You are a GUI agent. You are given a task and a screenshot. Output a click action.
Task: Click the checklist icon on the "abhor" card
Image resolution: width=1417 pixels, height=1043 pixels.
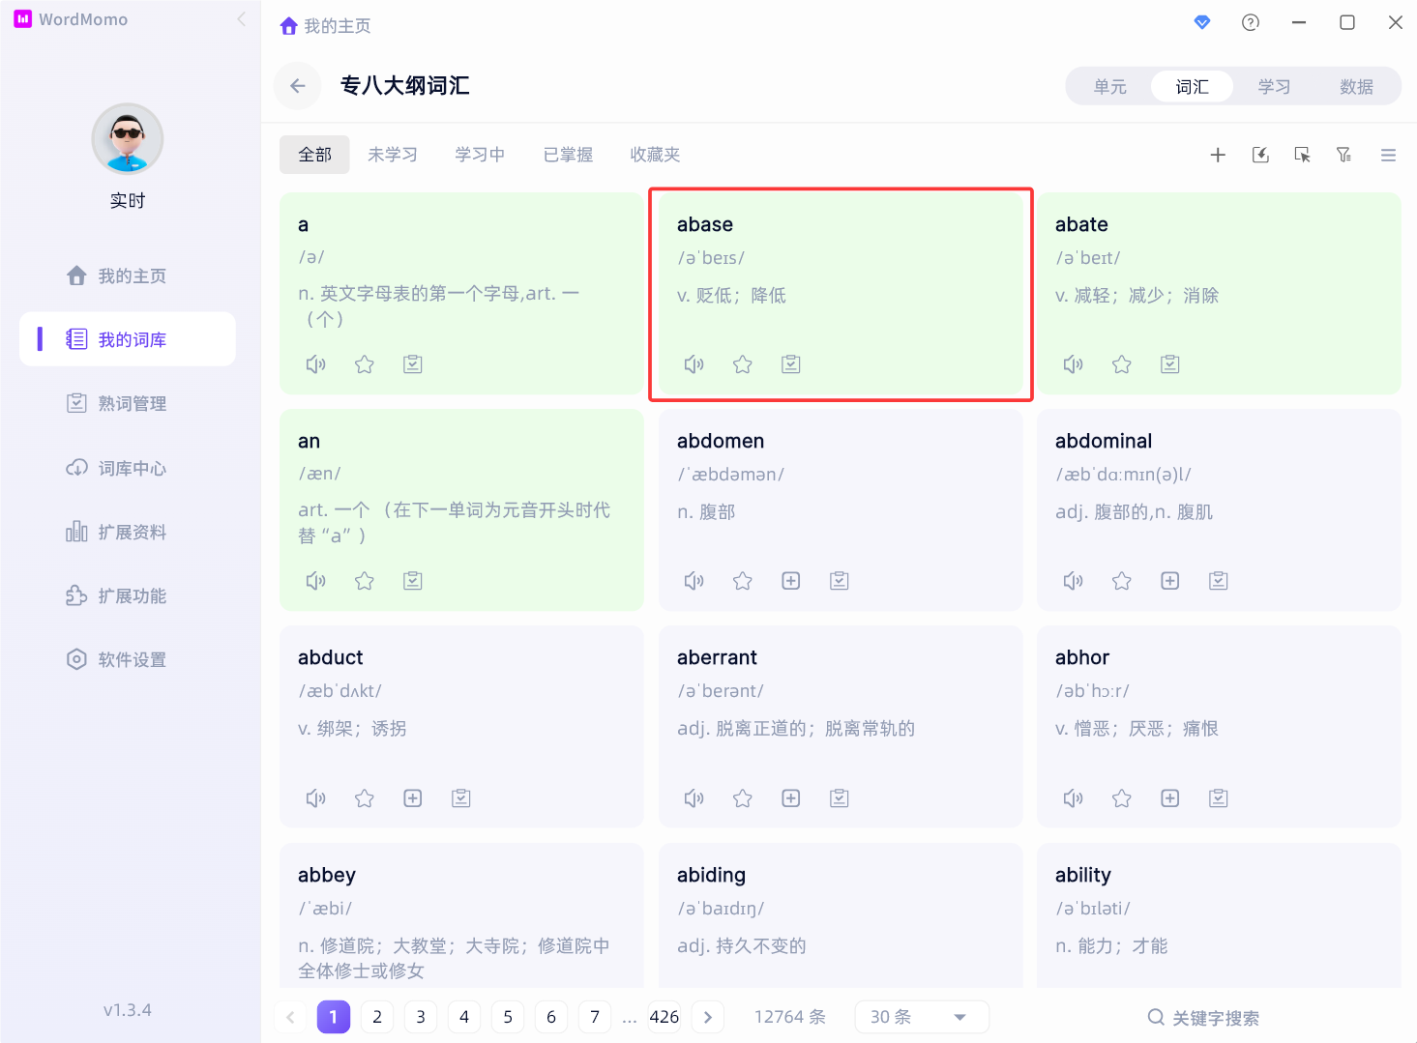[1219, 798]
